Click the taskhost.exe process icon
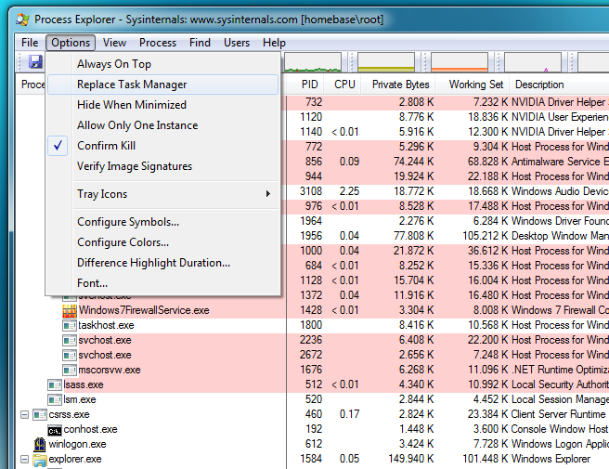 coord(70,325)
